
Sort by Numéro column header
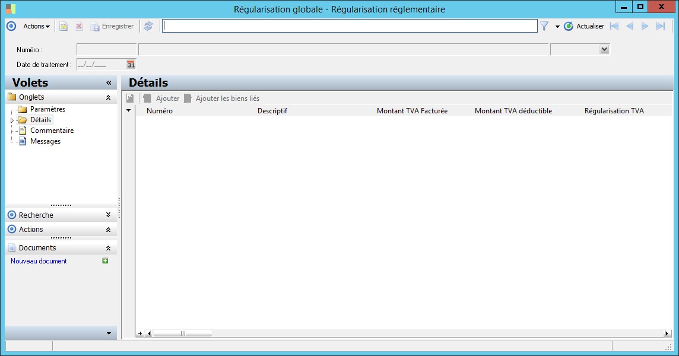[159, 111]
